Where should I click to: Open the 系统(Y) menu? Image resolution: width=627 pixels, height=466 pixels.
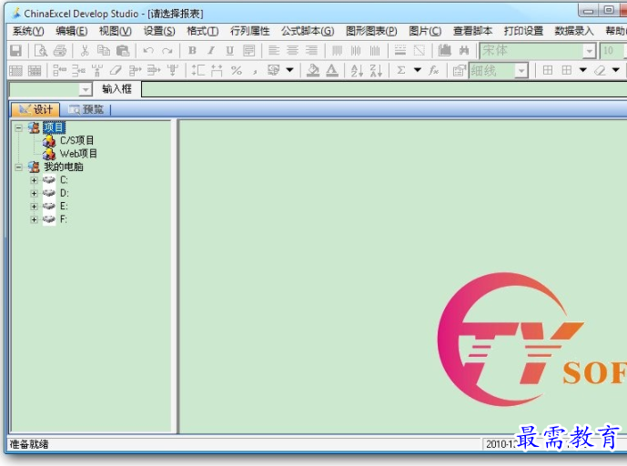tap(28, 31)
